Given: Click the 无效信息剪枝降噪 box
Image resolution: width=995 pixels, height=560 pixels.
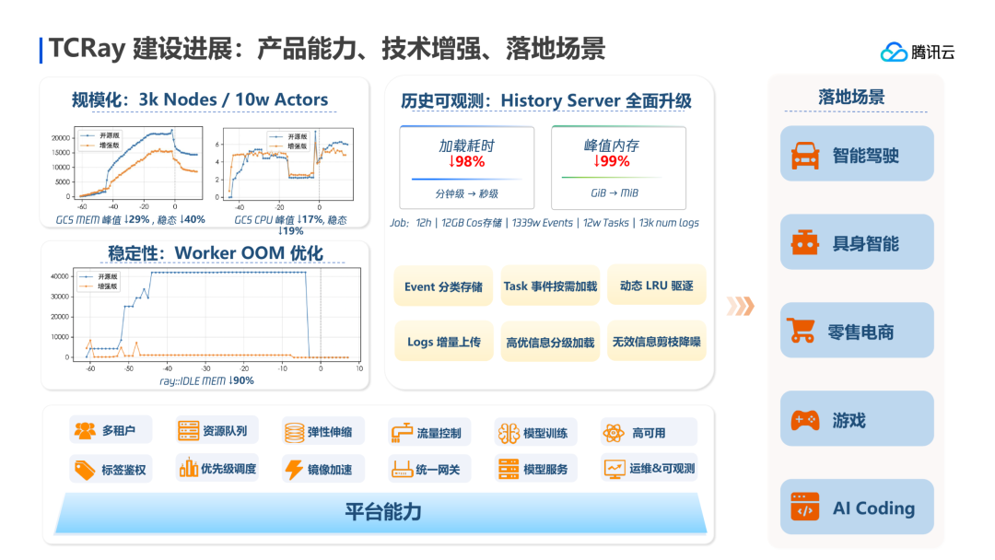Looking at the screenshot, I should (x=657, y=342).
